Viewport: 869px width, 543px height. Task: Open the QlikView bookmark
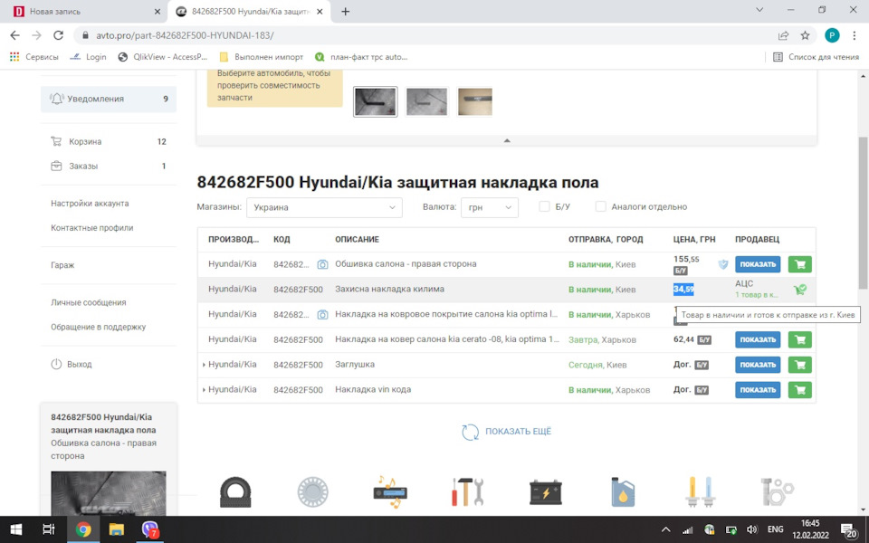click(x=163, y=56)
